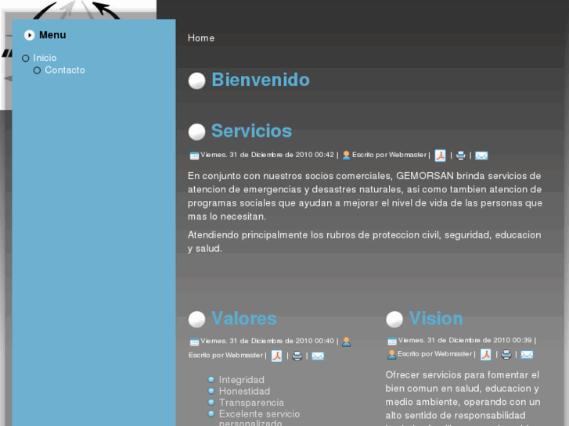Click the Menu heading text

52,35
